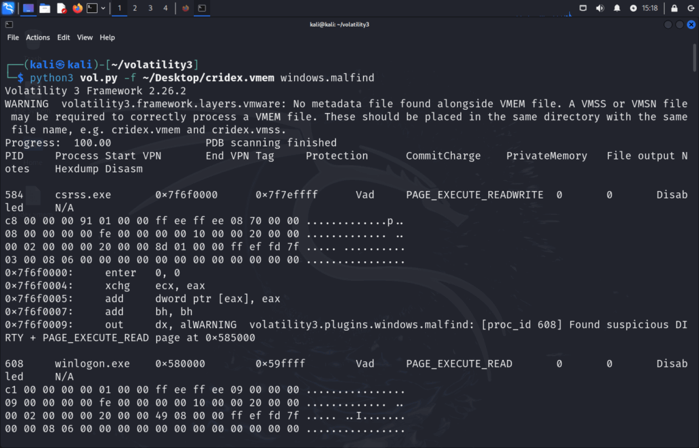
Task: Click the volume speaker tray icon
Action: pyautogui.click(x=599, y=8)
